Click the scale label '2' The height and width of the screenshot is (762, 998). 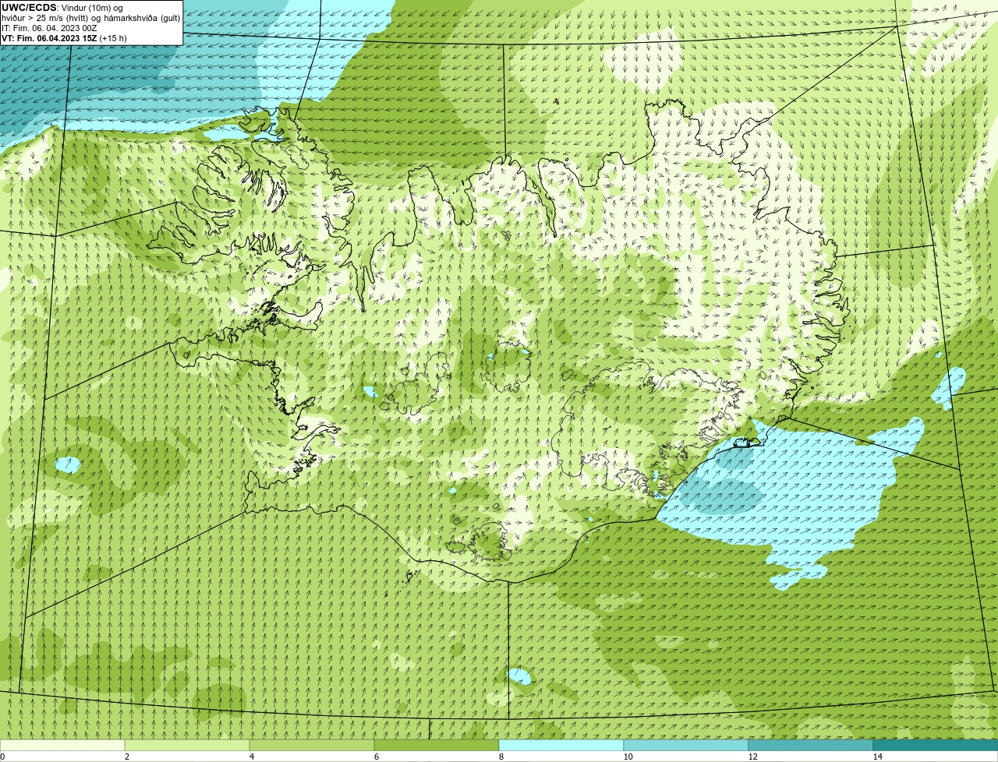pyautogui.click(x=126, y=757)
